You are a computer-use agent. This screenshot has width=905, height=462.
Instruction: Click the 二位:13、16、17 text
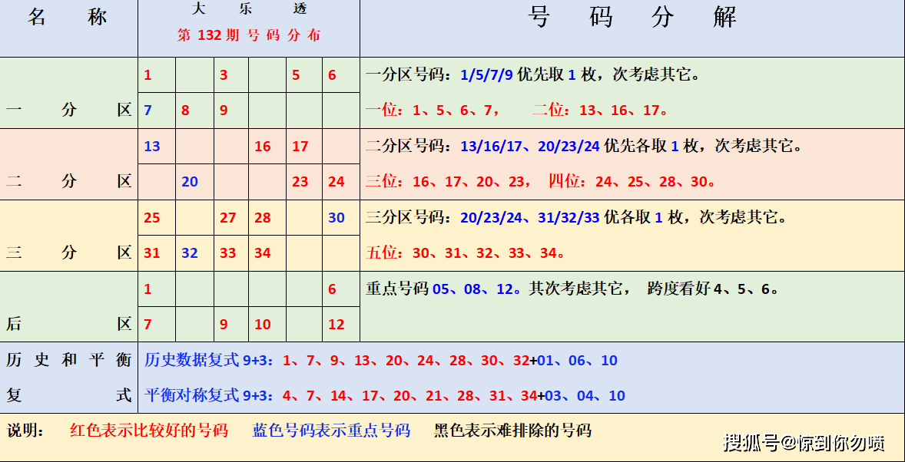(601, 110)
